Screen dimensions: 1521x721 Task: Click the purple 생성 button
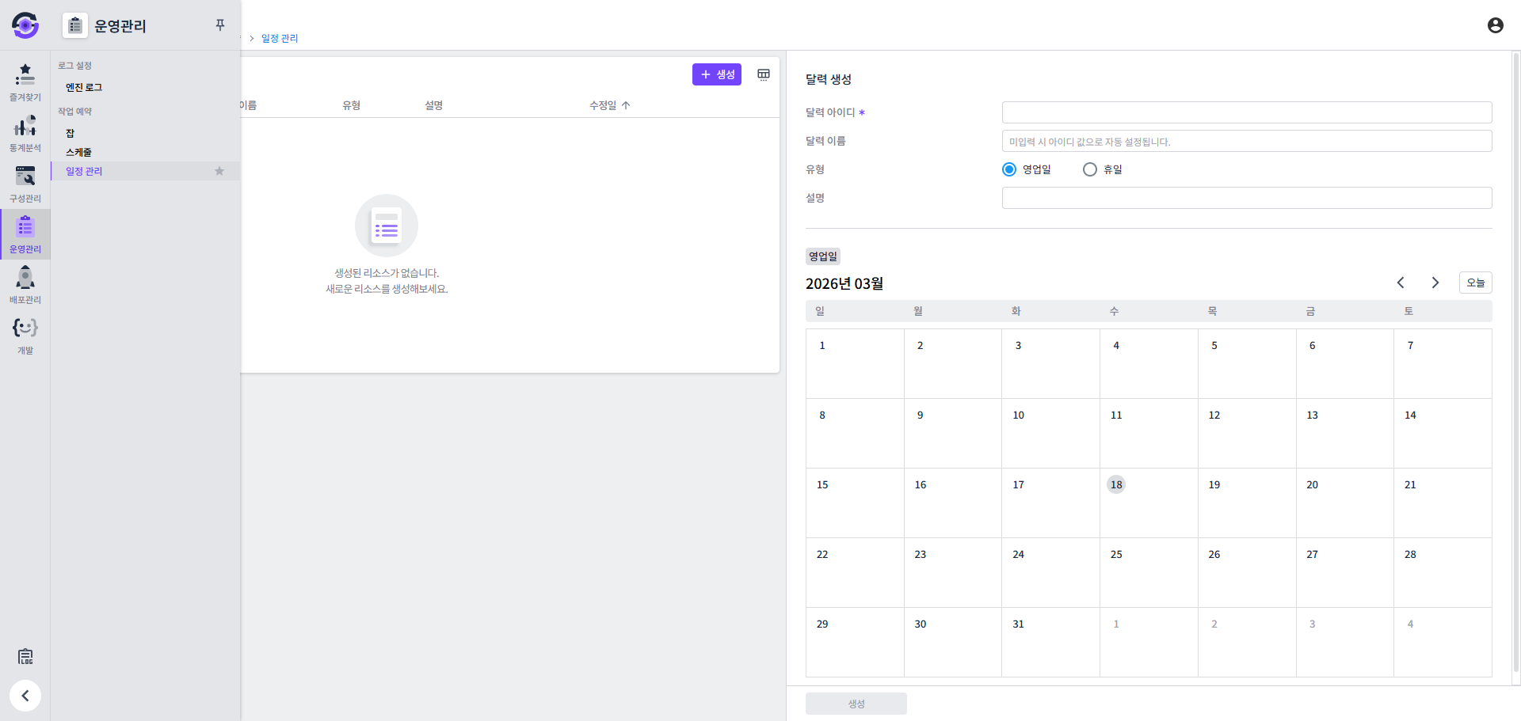pyautogui.click(x=717, y=74)
